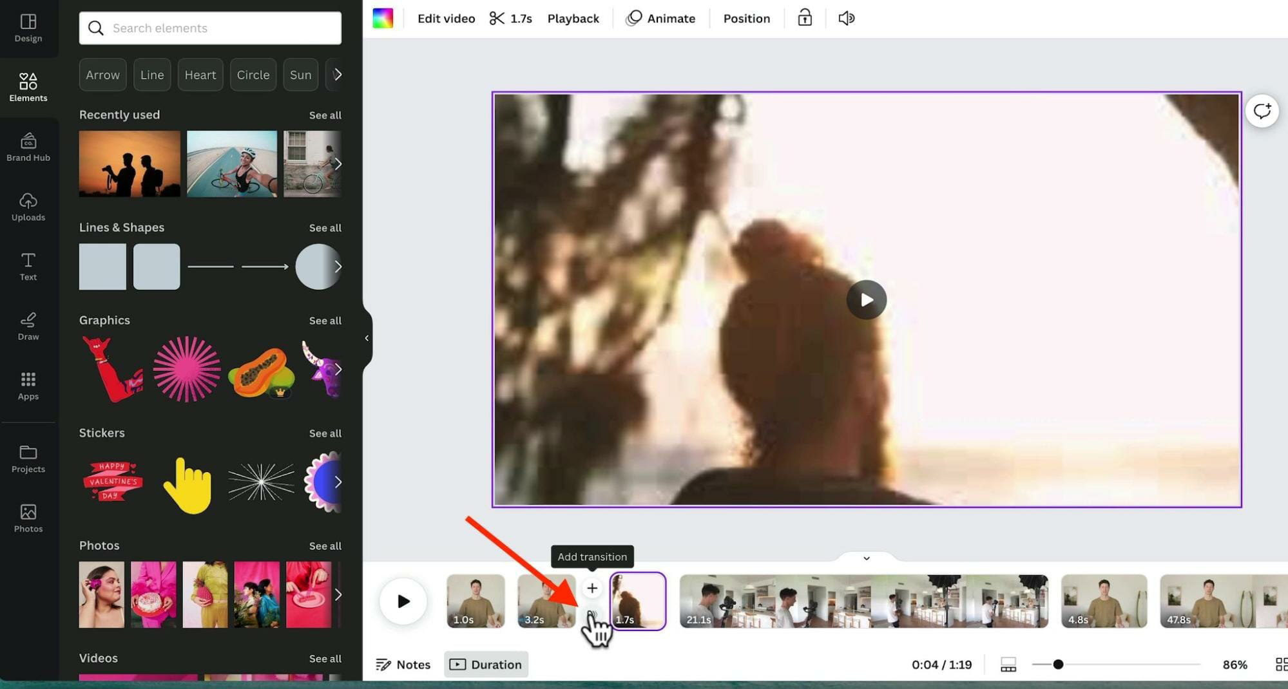
Task: Open the Apps panel
Action: tap(28, 385)
